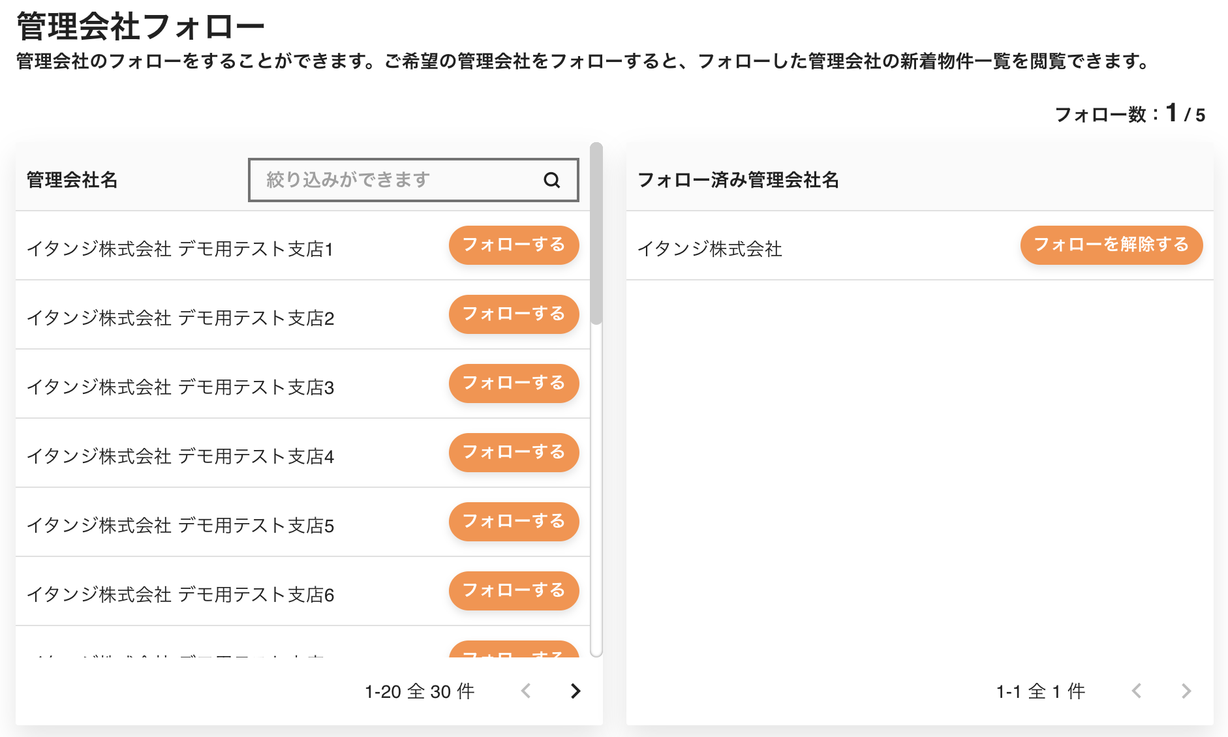Screen dimensions: 1228x737
Task: Follow デモ用テスト支店4
Action: (514, 453)
